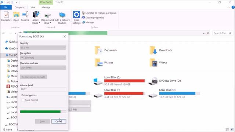Select Quick access in navigation pane
235x132 pixels.
tap(11, 41)
